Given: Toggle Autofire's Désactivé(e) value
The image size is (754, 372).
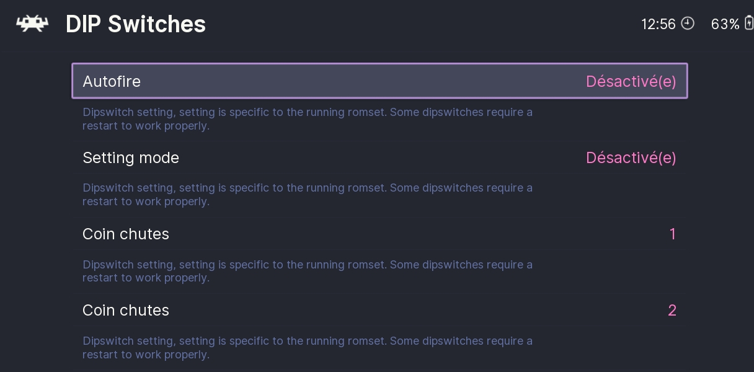Looking at the screenshot, I should click(x=631, y=81).
